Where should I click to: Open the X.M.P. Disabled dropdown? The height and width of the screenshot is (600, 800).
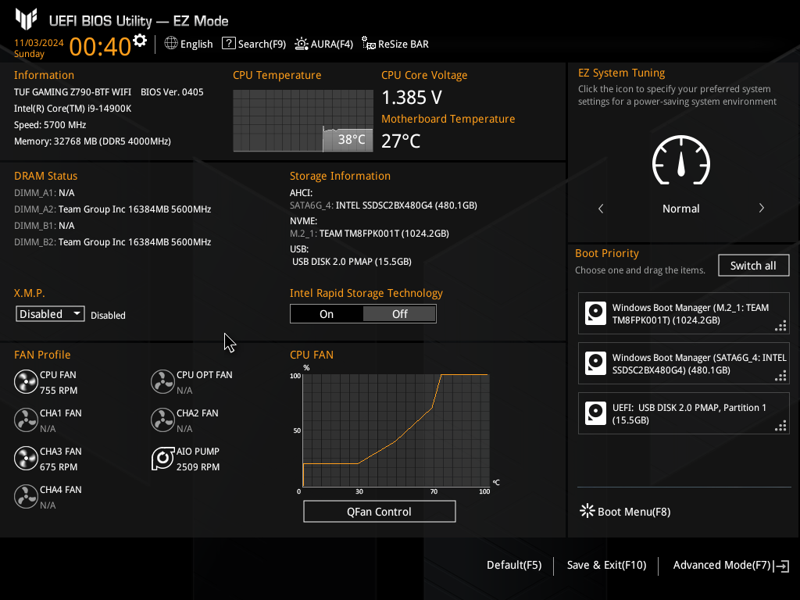pos(50,314)
